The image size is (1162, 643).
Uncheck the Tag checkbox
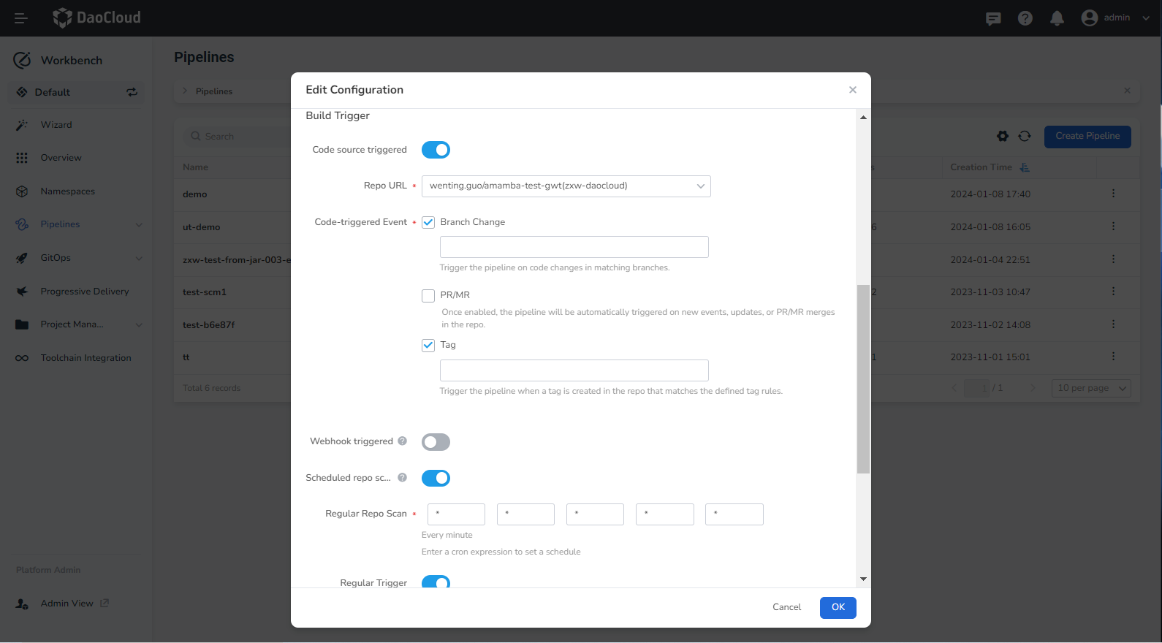pyautogui.click(x=428, y=345)
